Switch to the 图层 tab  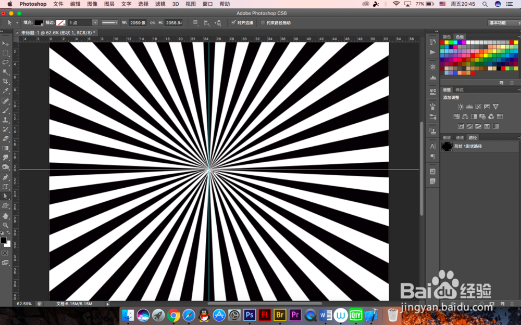pyautogui.click(x=446, y=137)
